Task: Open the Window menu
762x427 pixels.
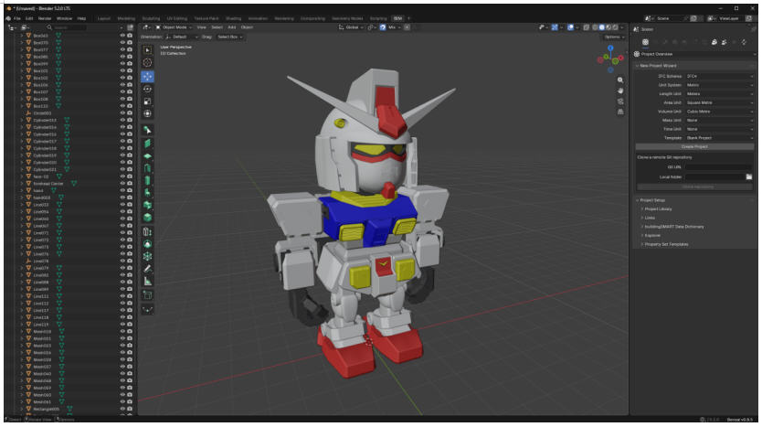Action: [x=64, y=18]
